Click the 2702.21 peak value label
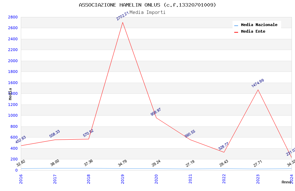295x191 pixels. click(x=122, y=16)
